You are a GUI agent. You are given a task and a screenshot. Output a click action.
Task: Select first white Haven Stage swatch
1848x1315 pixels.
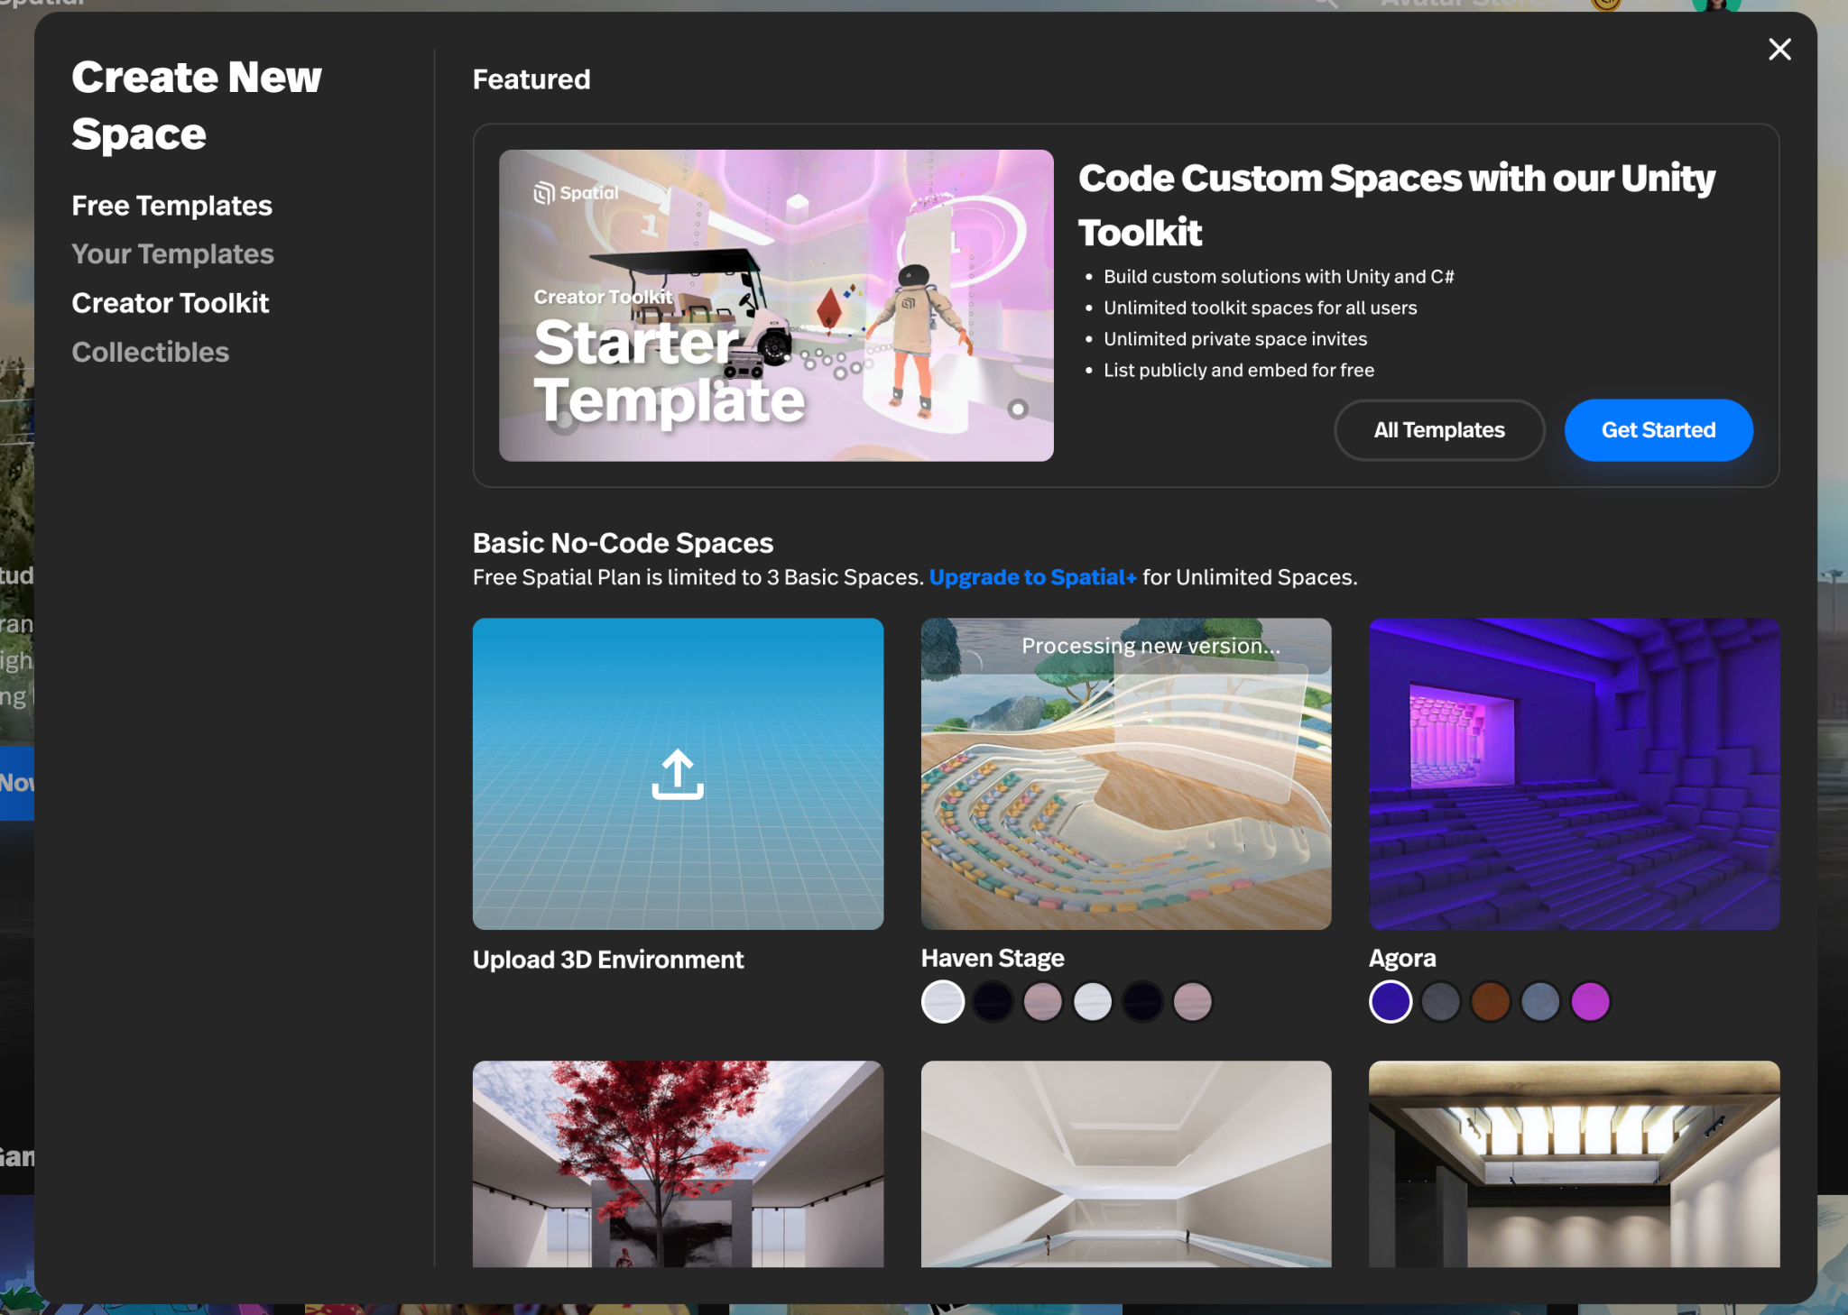click(943, 1002)
